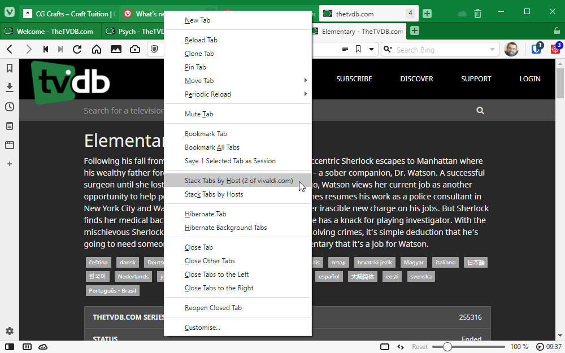Viewport: 565px width, 353px height.
Task: Switch to the CG Crafts tab
Action: click(x=68, y=14)
